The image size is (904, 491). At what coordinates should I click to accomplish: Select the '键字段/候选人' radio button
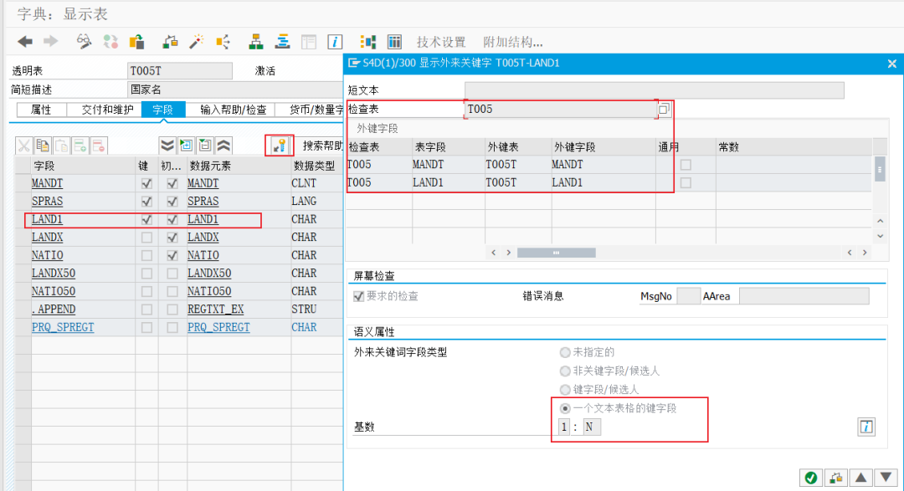(x=565, y=390)
